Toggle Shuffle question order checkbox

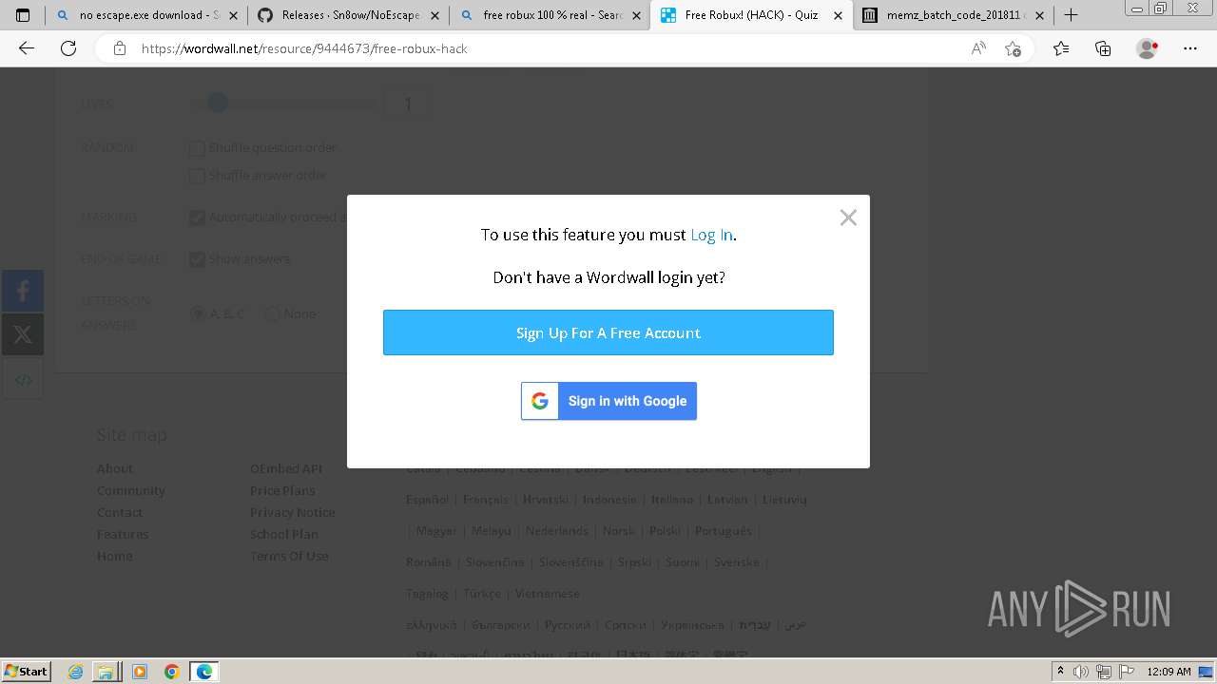pos(197,148)
